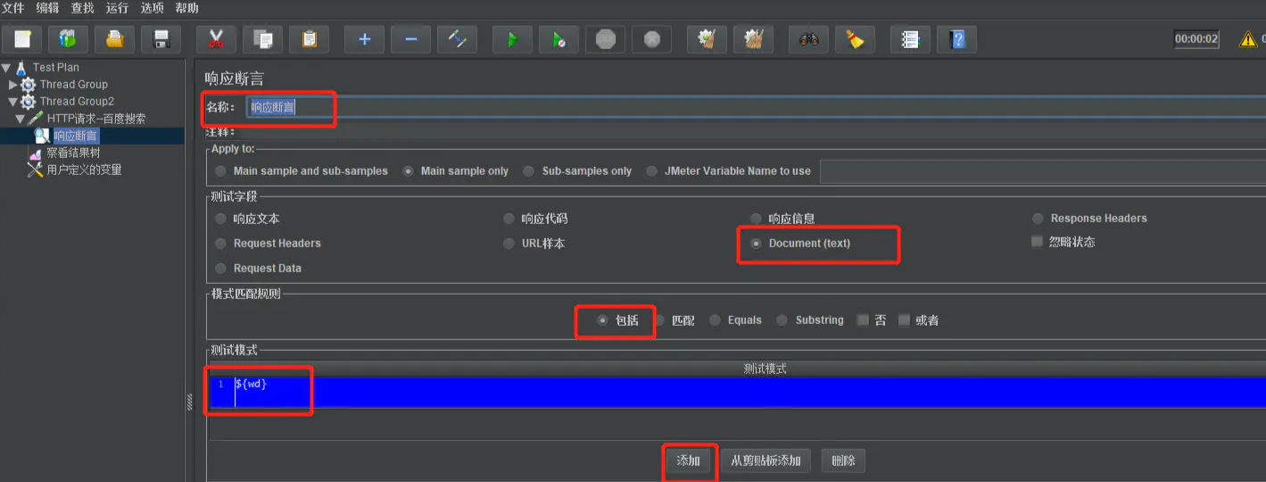
Task: Open the Templates icon in toolbar
Action: 69,39
